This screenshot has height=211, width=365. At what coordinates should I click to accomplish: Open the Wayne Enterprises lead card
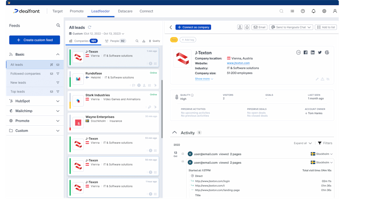tap(114, 122)
